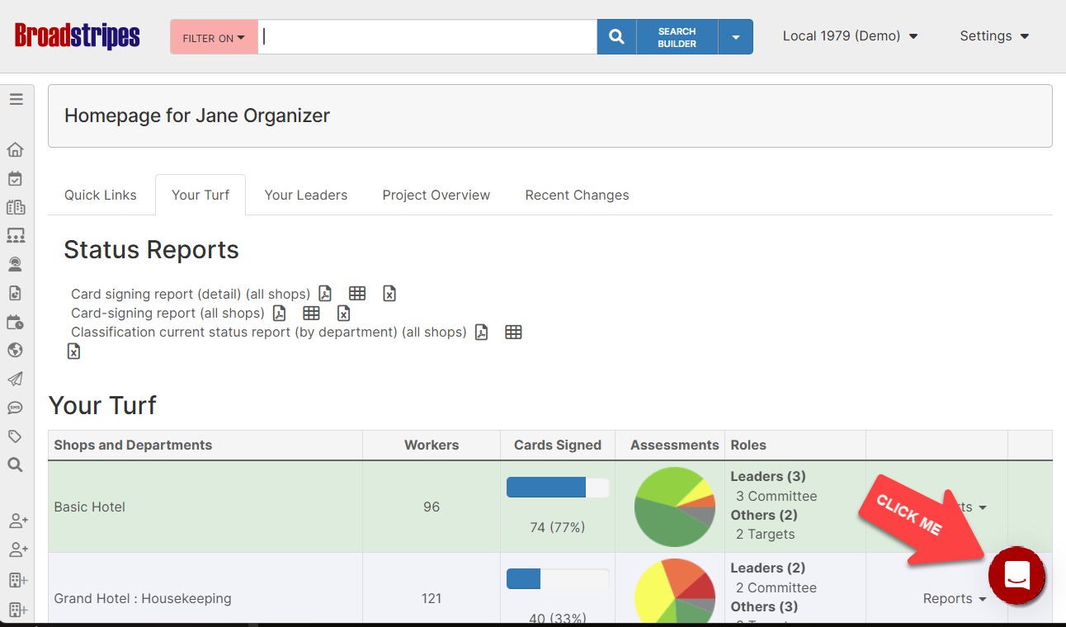The height and width of the screenshot is (627, 1066).
Task: Click Classification current status report text
Action: click(x=269, y=332)
